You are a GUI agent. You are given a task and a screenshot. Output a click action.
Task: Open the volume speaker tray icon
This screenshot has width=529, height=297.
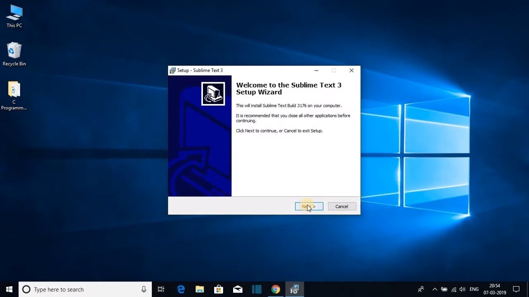coord(462,290)
